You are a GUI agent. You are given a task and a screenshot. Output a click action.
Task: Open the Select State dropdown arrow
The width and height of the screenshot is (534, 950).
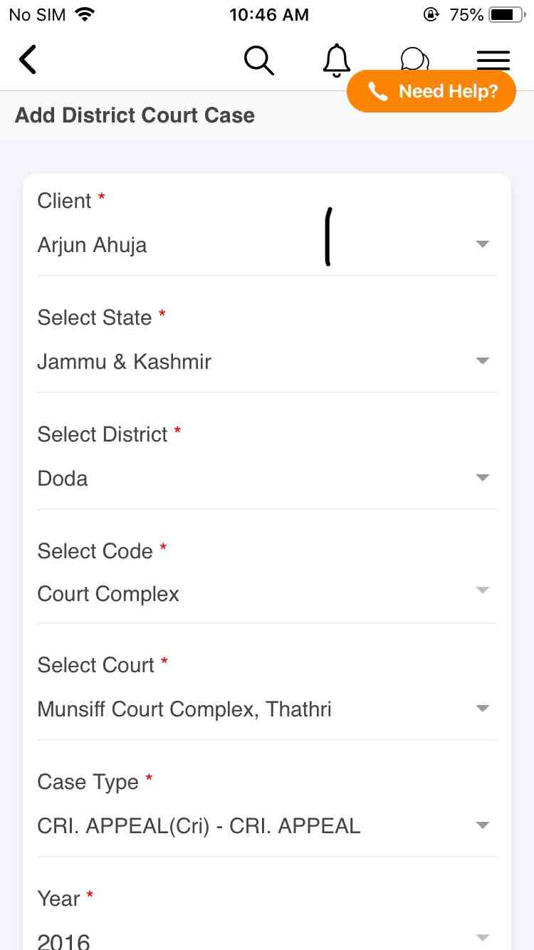point(483,361)
